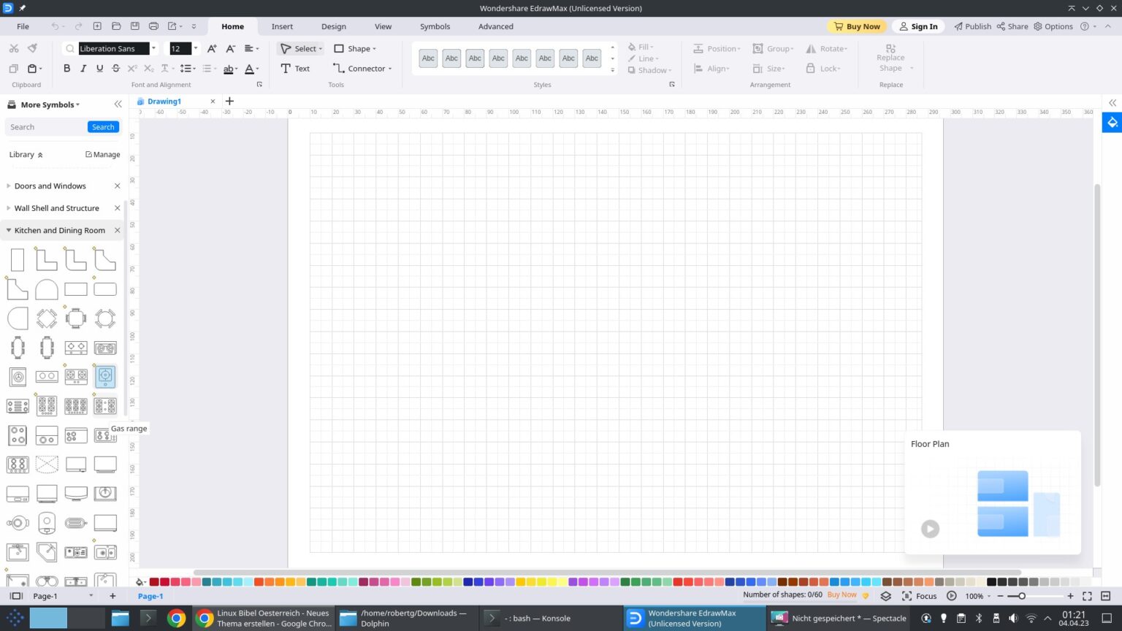The image size is (1122, 631).
Task: Click the symbol Search input field
Action: click(x=45, y=127)
